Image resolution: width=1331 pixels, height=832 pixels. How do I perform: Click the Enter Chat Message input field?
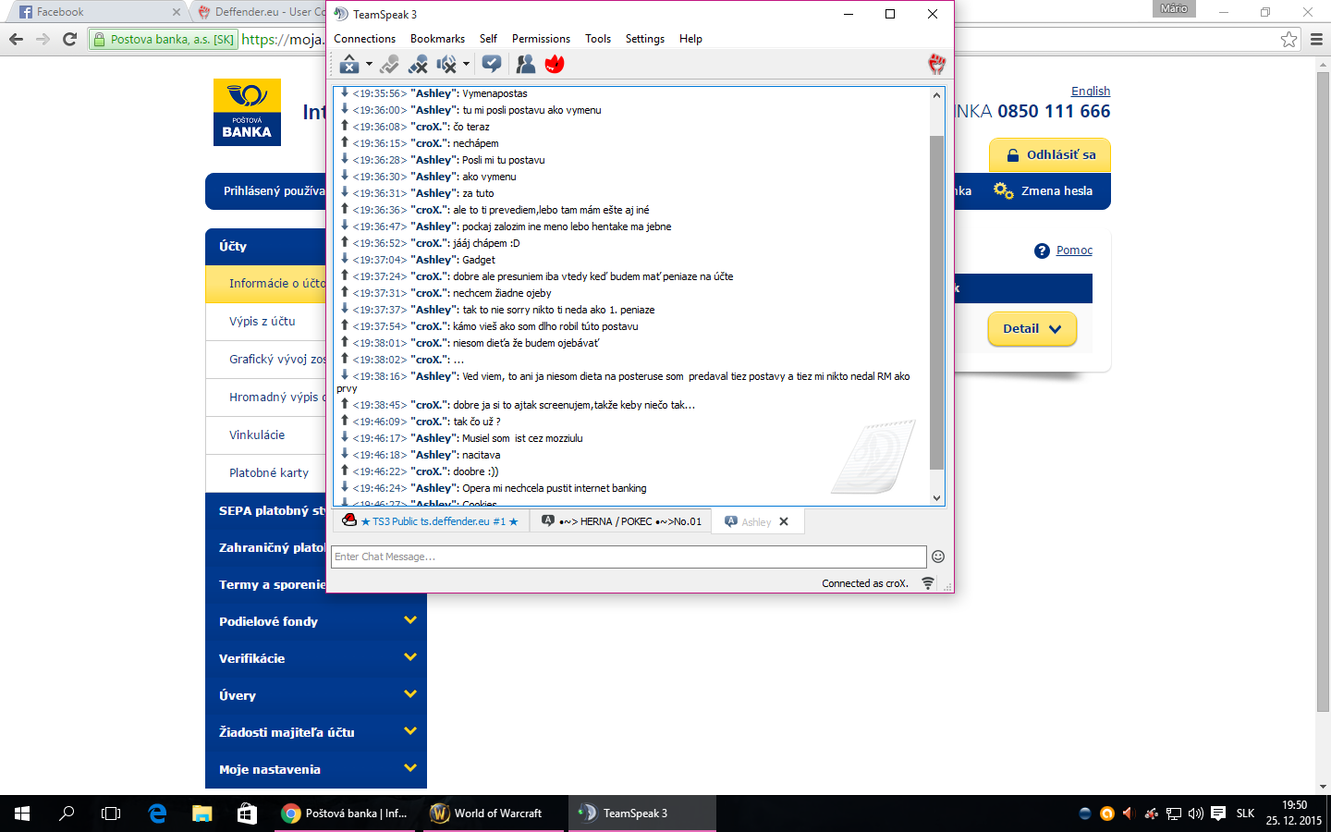(x=629, y=557)
